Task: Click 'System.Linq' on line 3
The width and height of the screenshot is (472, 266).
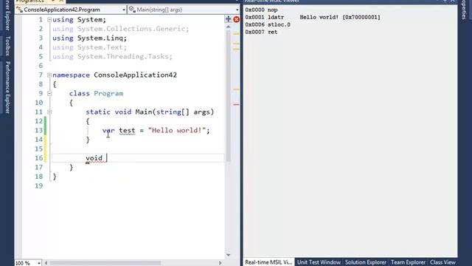Action: [100, 38]
